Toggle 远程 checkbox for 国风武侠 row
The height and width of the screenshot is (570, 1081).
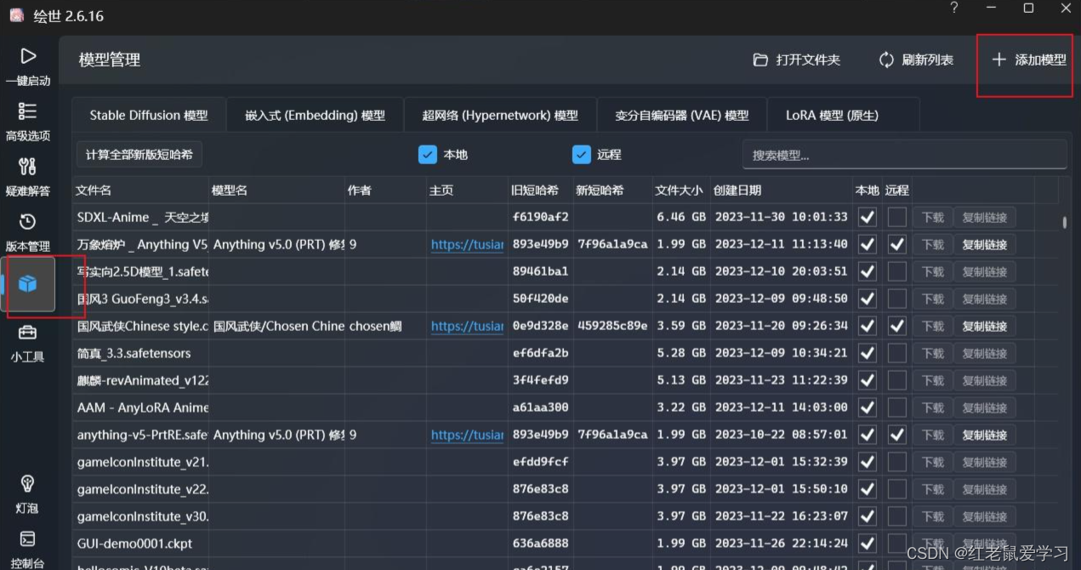896,326
